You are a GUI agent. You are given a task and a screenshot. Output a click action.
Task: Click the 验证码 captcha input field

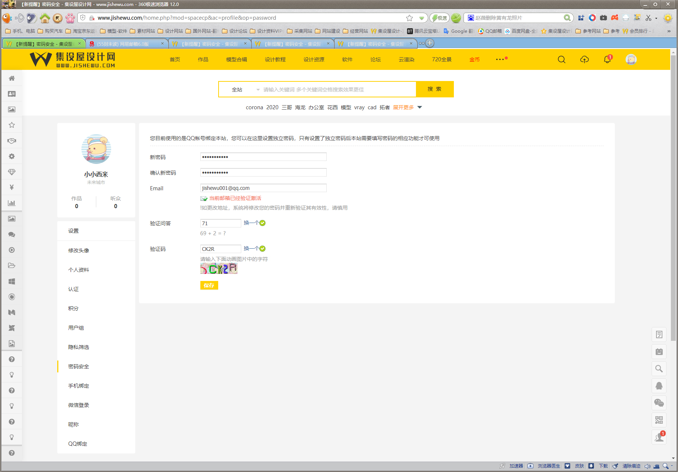tap(221, 249)
